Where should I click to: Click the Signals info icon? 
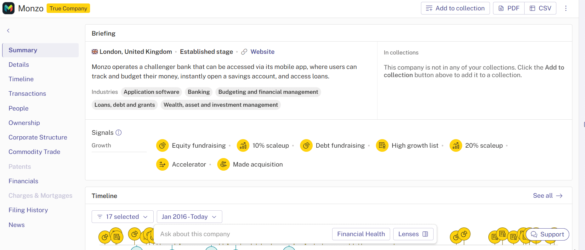tap(119, 133)
